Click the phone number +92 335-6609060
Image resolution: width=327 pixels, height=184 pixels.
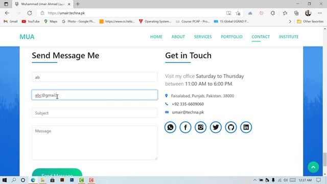[x=188, y=104]
